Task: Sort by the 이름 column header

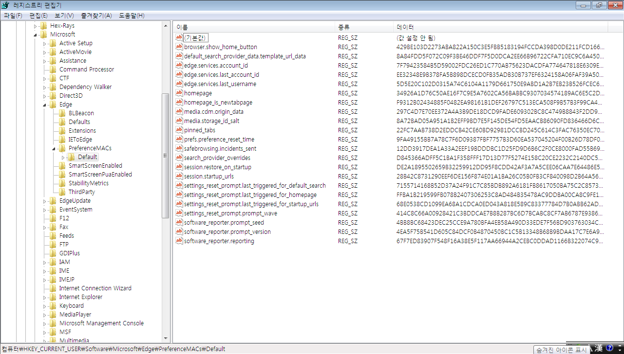Action: (253, 27)
